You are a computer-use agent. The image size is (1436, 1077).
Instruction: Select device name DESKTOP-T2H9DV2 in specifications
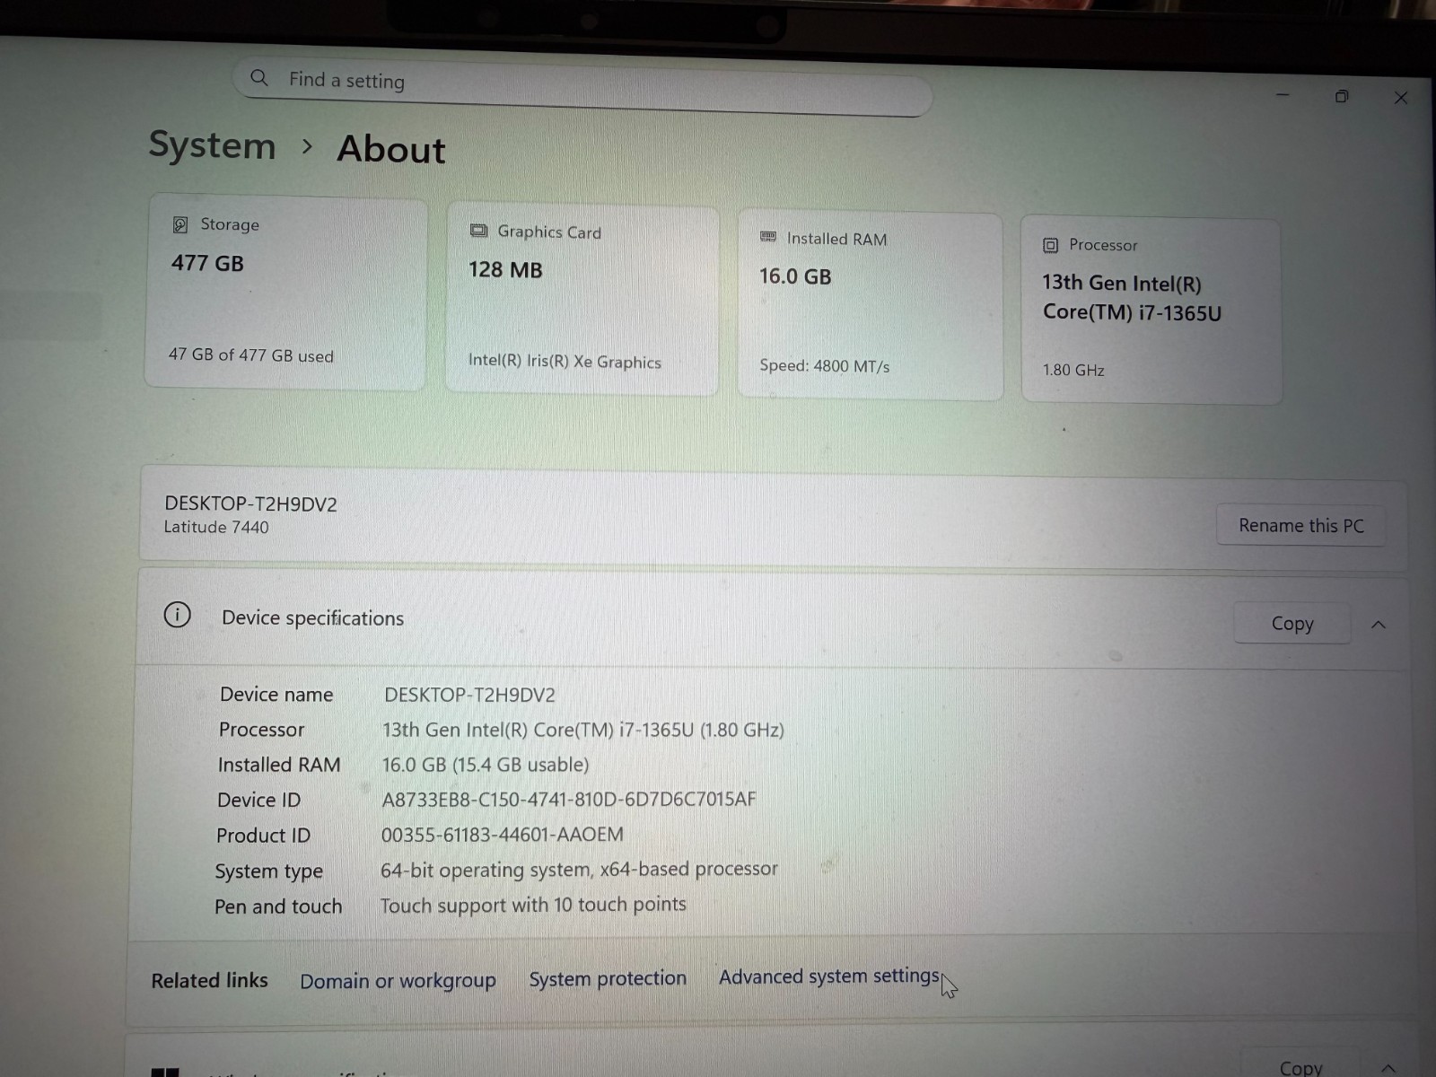tap(469, 695)
